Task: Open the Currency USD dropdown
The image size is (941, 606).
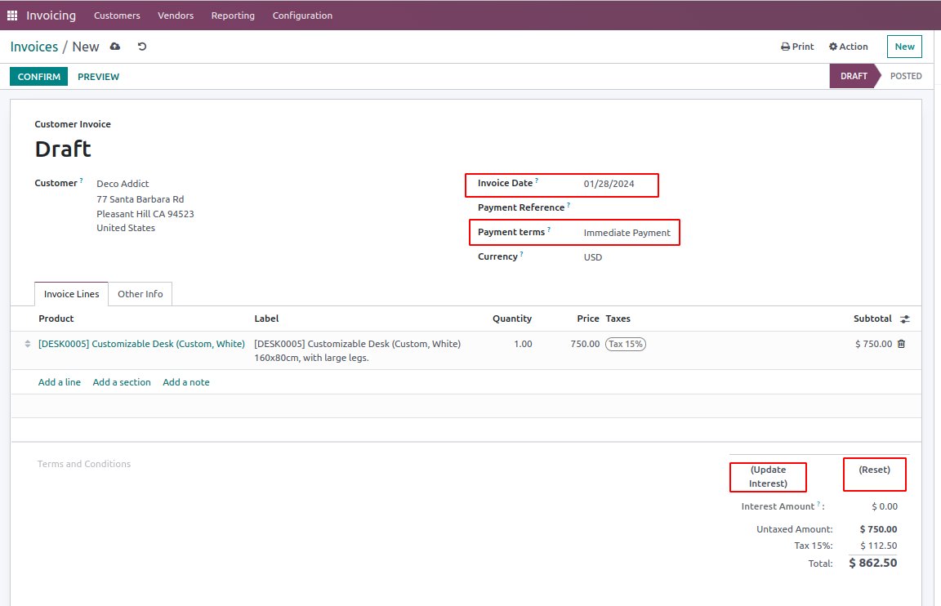Action: point(593,257)
